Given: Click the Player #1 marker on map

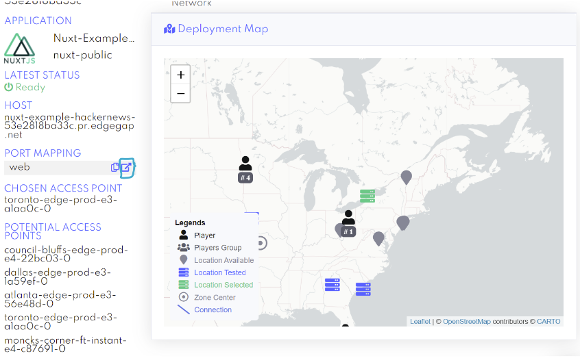Looking at the screenshot, I should (x=348, y=222).
